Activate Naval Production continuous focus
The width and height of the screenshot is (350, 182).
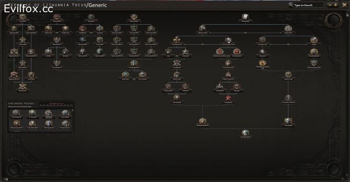pos(16,113)
